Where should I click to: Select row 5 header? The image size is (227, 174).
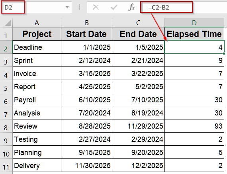6,86
